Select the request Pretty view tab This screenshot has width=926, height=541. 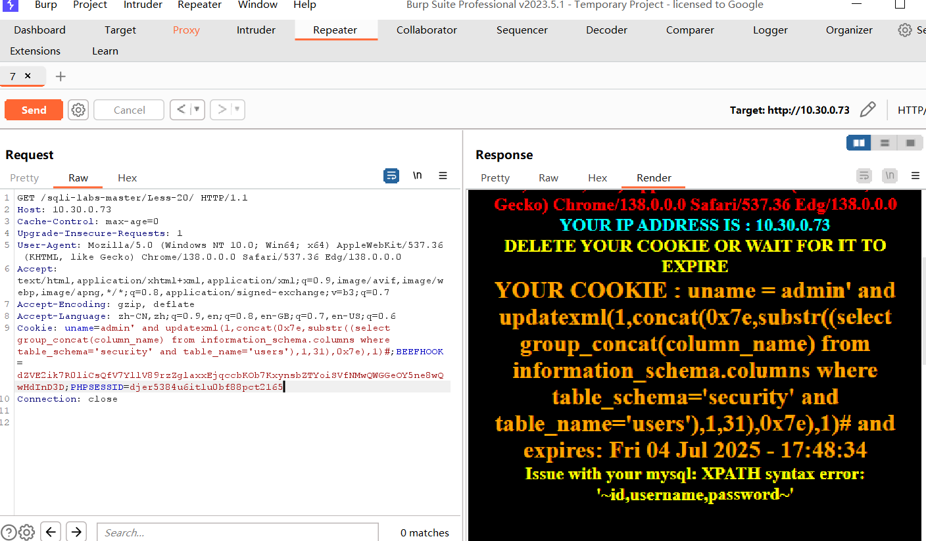point(24,178)
